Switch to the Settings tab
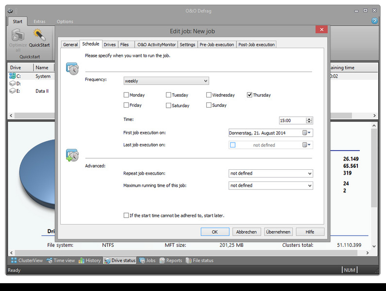386x291 pixels. click(187, 45)
